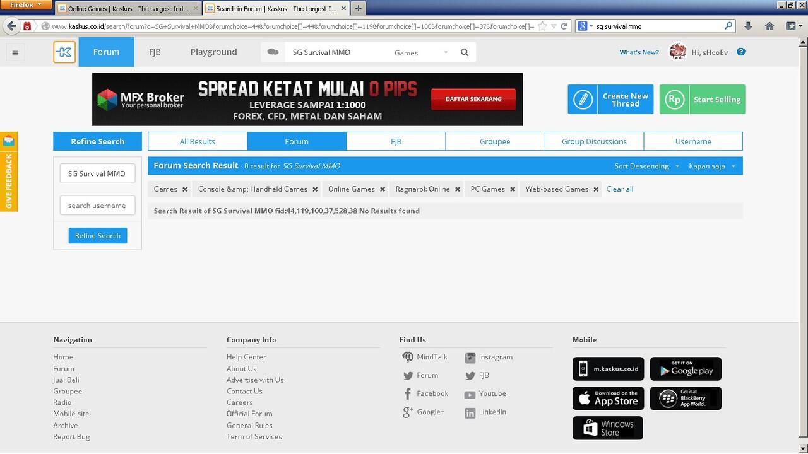The image size is (808, 454).
Task: Open the search engine selector dropdown
Action: click(x=585, y=26)
